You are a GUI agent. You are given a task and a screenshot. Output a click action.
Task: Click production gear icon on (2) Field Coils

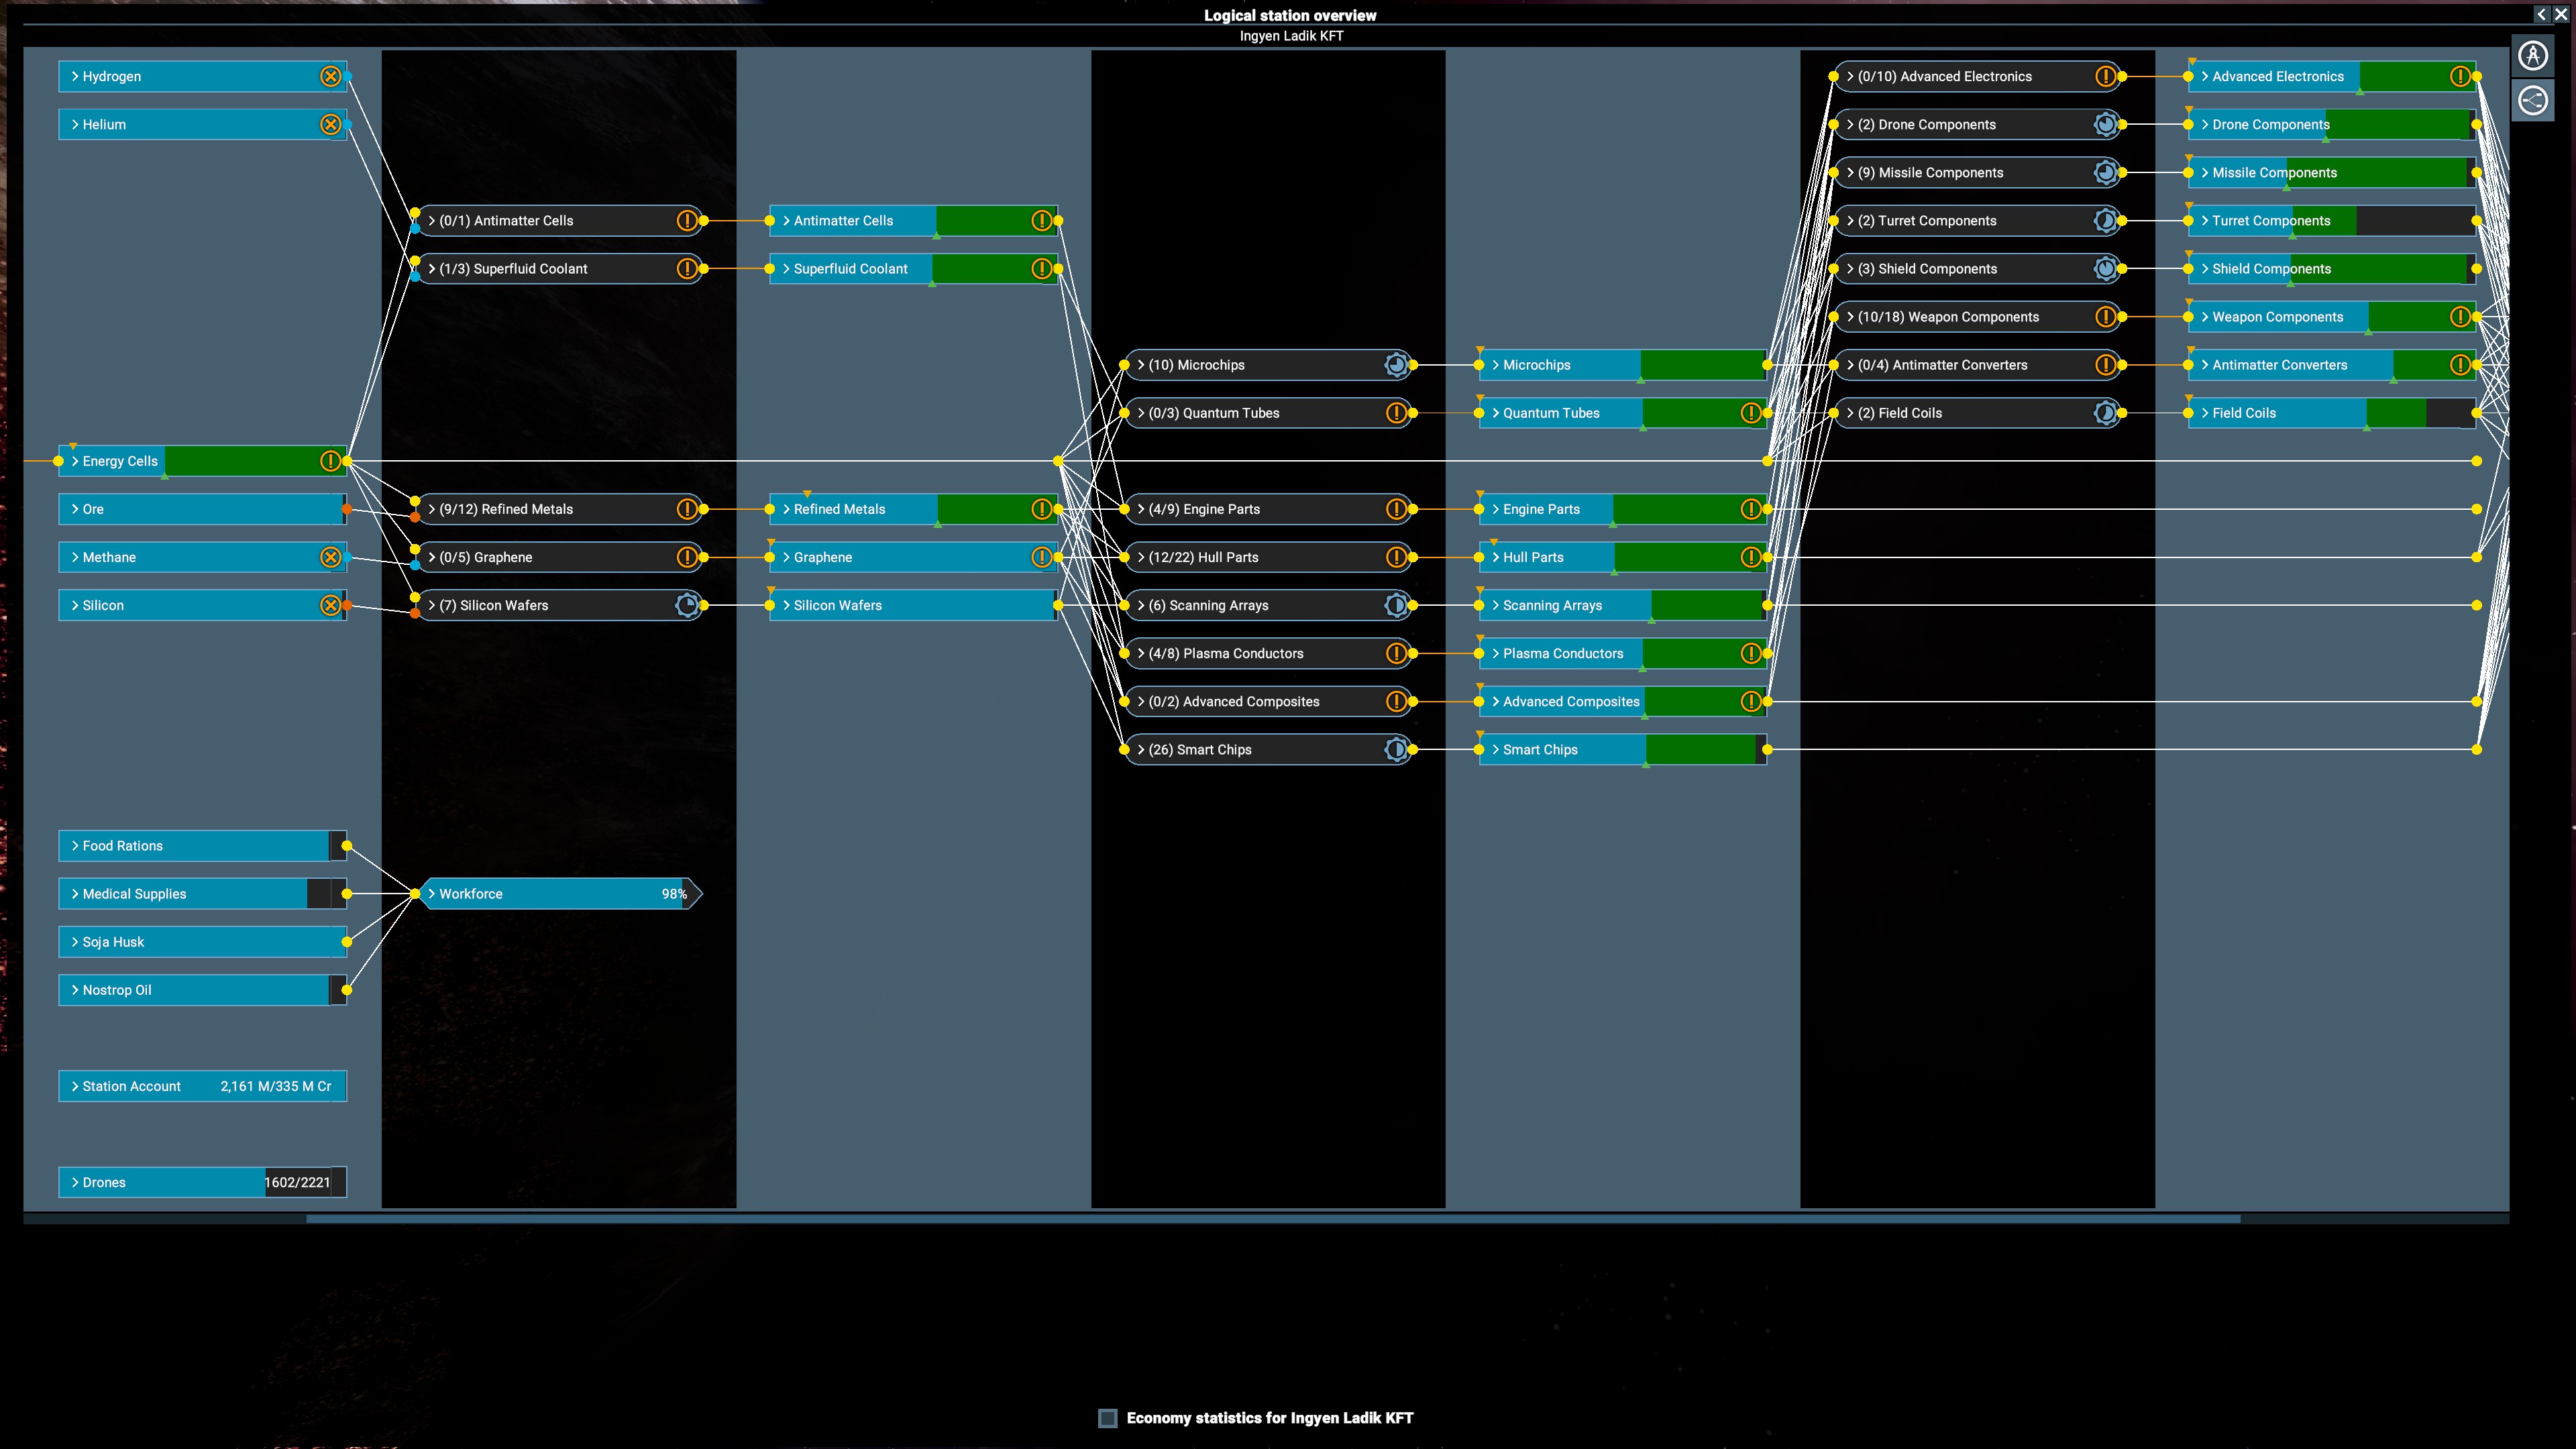[x=2105, y=413]
